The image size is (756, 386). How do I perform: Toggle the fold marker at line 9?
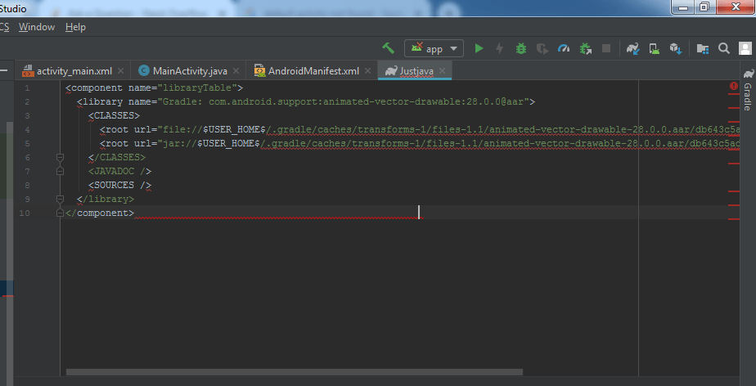(x=61, y=199)
